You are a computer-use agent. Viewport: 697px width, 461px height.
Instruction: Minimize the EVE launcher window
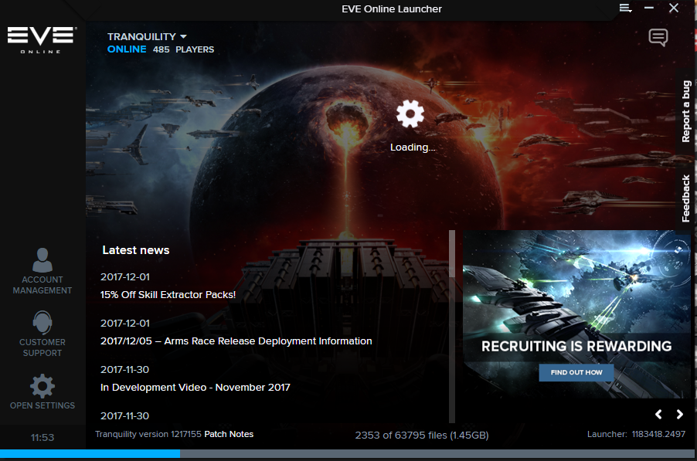click(649, 8)
